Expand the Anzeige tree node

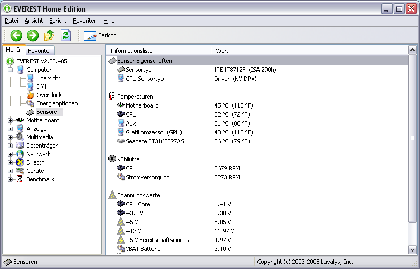10,129
